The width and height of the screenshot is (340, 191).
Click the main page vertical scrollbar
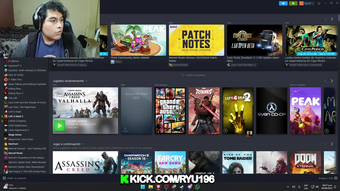click(339, 18)
